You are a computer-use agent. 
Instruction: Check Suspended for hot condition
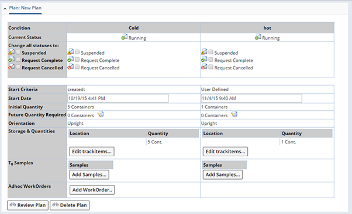point(211,52)
